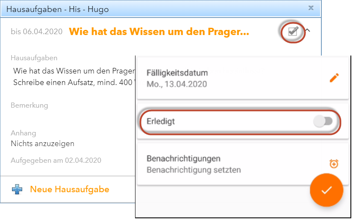Close the Hausaufgaben dialog
Screen dimensions: 353x220
311,8
